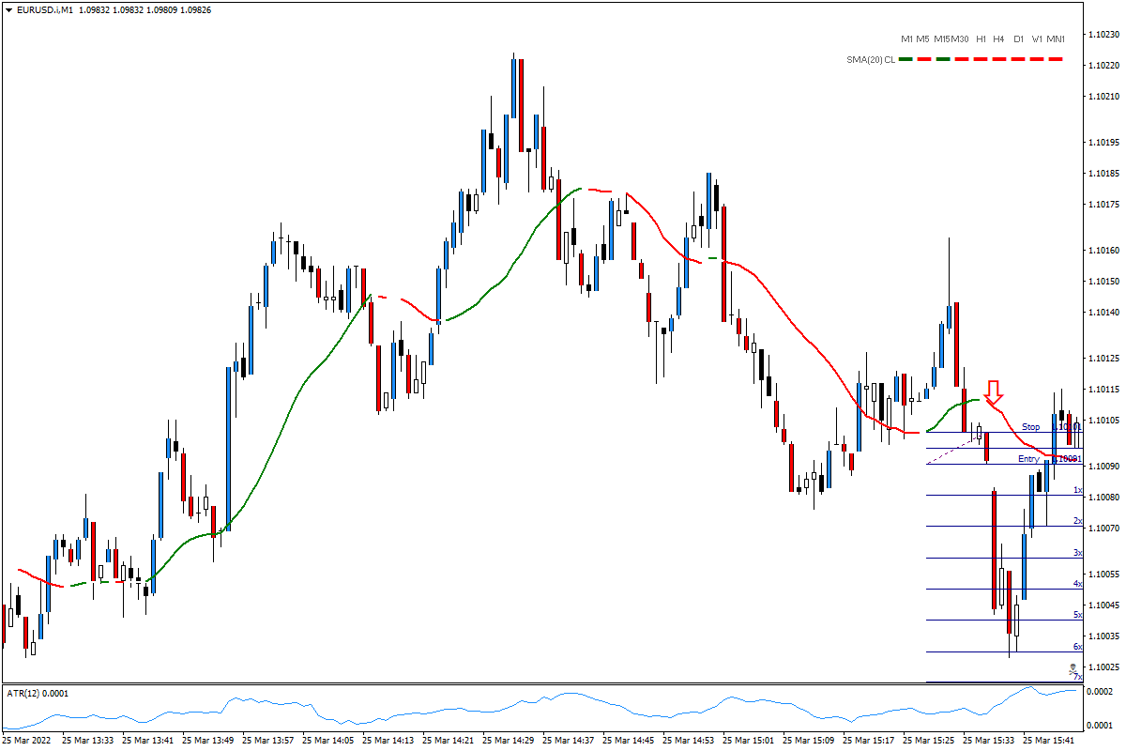
Task: Select the M5 timeframe icon
Action: click(x=922, y=40)
